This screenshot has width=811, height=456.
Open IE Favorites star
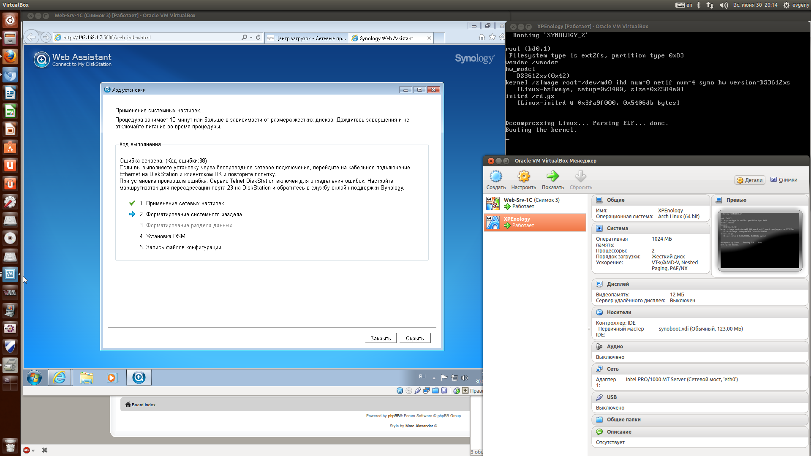(x=493, y=37)
